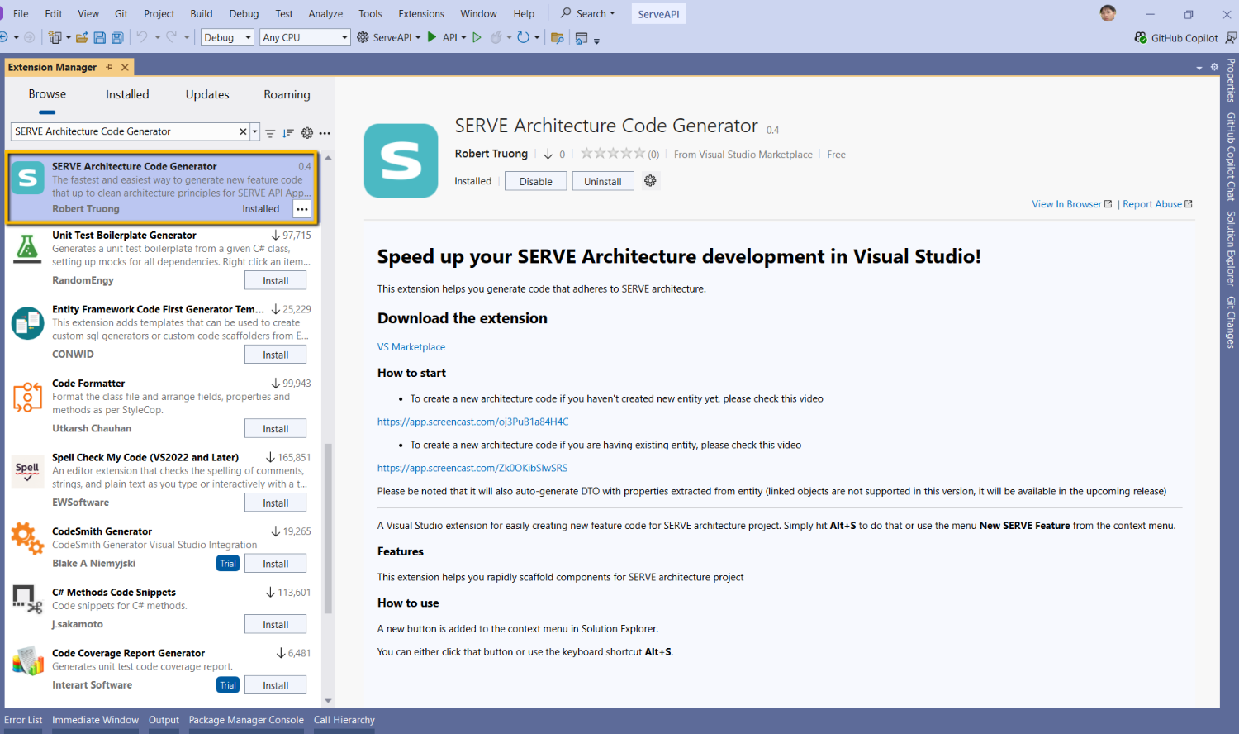Pin the Extension Manager tab
The width and height of the screenshot is (1239, 734).
click(x=109, y=67)
